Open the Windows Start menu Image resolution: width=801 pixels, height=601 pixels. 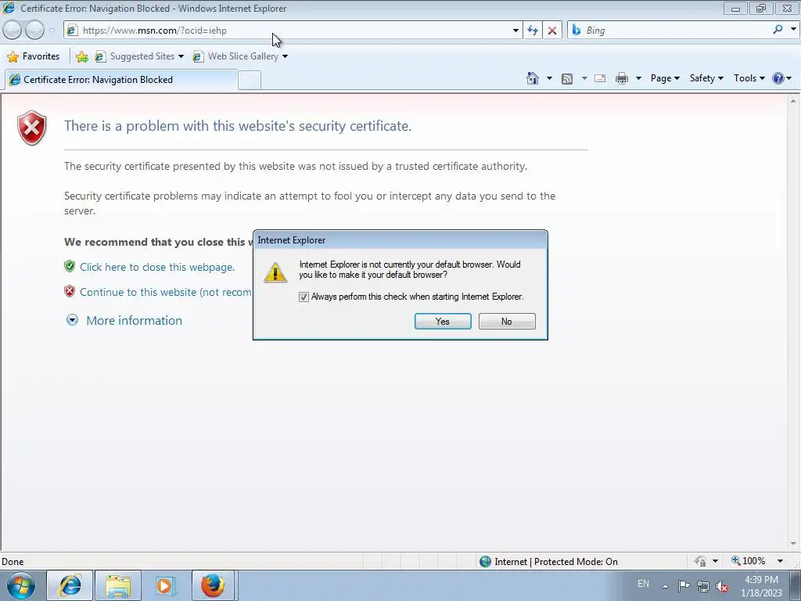(21, 585)
